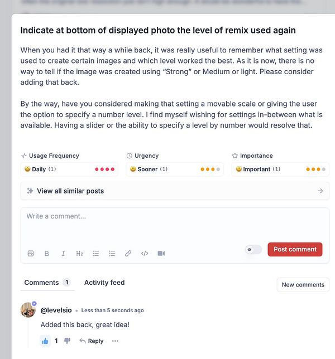335x359 pixels.
Task: Switch to Comments tab
Action: 47,283
